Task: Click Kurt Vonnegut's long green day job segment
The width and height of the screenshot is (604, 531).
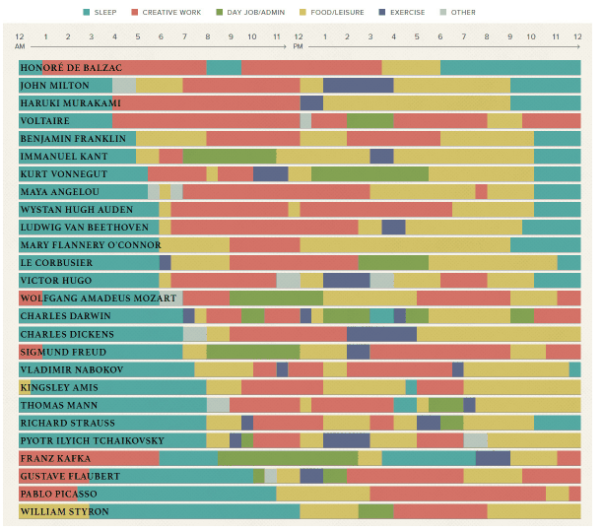Action: pos(369,174)
